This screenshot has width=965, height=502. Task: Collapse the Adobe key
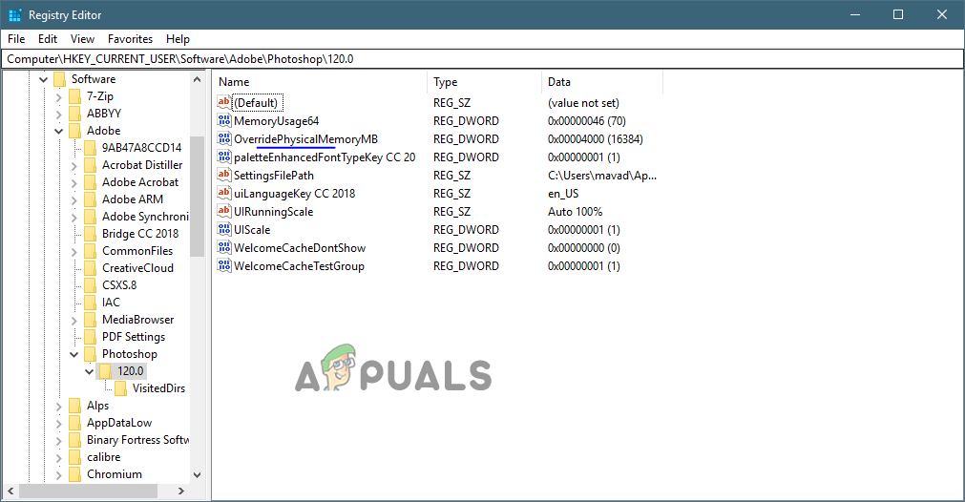(x=58, y=131)
